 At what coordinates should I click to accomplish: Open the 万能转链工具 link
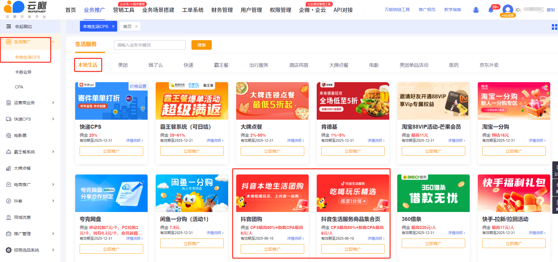(397, 10)
